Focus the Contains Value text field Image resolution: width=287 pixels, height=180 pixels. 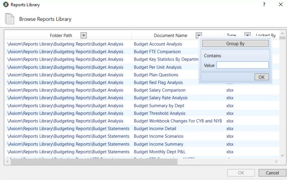[x=242, y=65]
